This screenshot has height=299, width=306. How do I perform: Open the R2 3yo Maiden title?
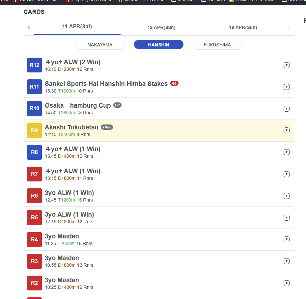pos(62,280)
